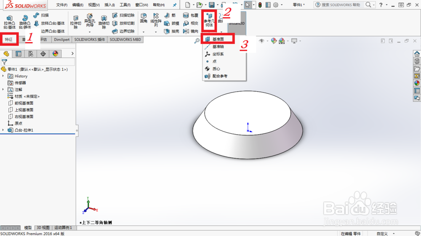Click the Fillet (圆角) tool

(x=144, y=18)
